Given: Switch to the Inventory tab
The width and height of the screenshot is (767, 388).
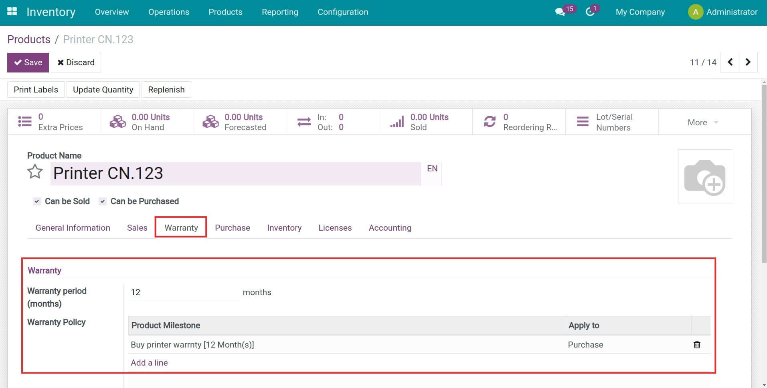Looking at the screenshot, I should coord(284,228).
